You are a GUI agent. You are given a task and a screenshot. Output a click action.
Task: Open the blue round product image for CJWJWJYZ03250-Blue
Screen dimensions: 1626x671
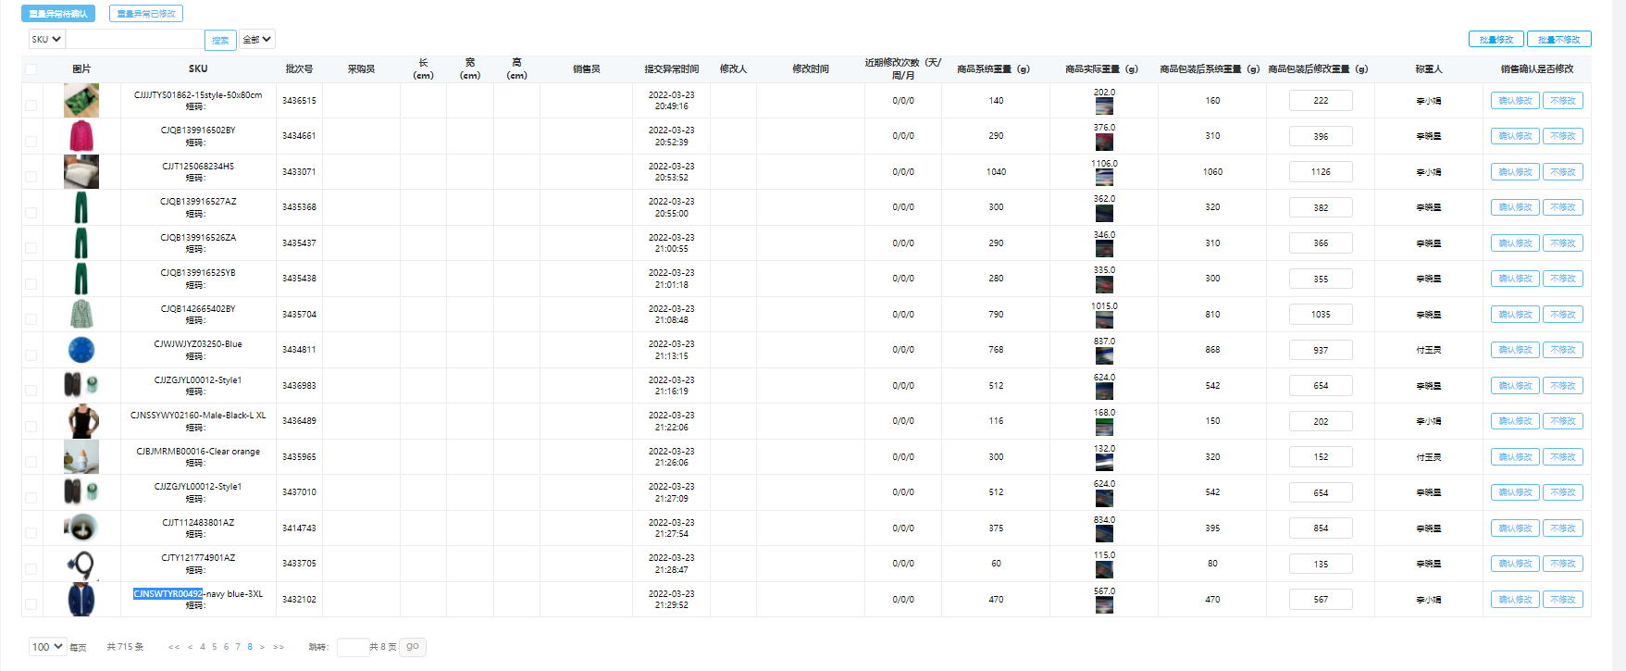coord(81,350)
